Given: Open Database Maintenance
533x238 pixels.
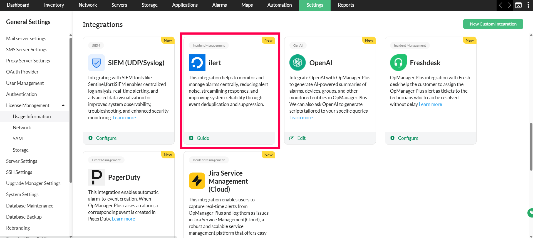Looking at the screenshot, I should (x=30, y=206).
